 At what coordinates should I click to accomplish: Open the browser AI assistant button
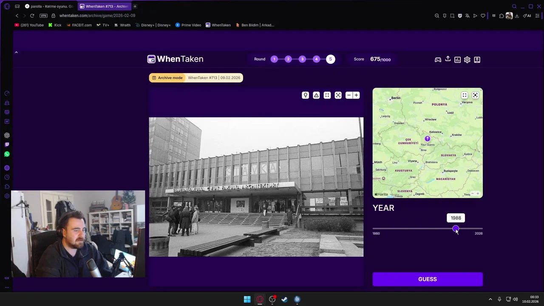(x=527, y=16)
